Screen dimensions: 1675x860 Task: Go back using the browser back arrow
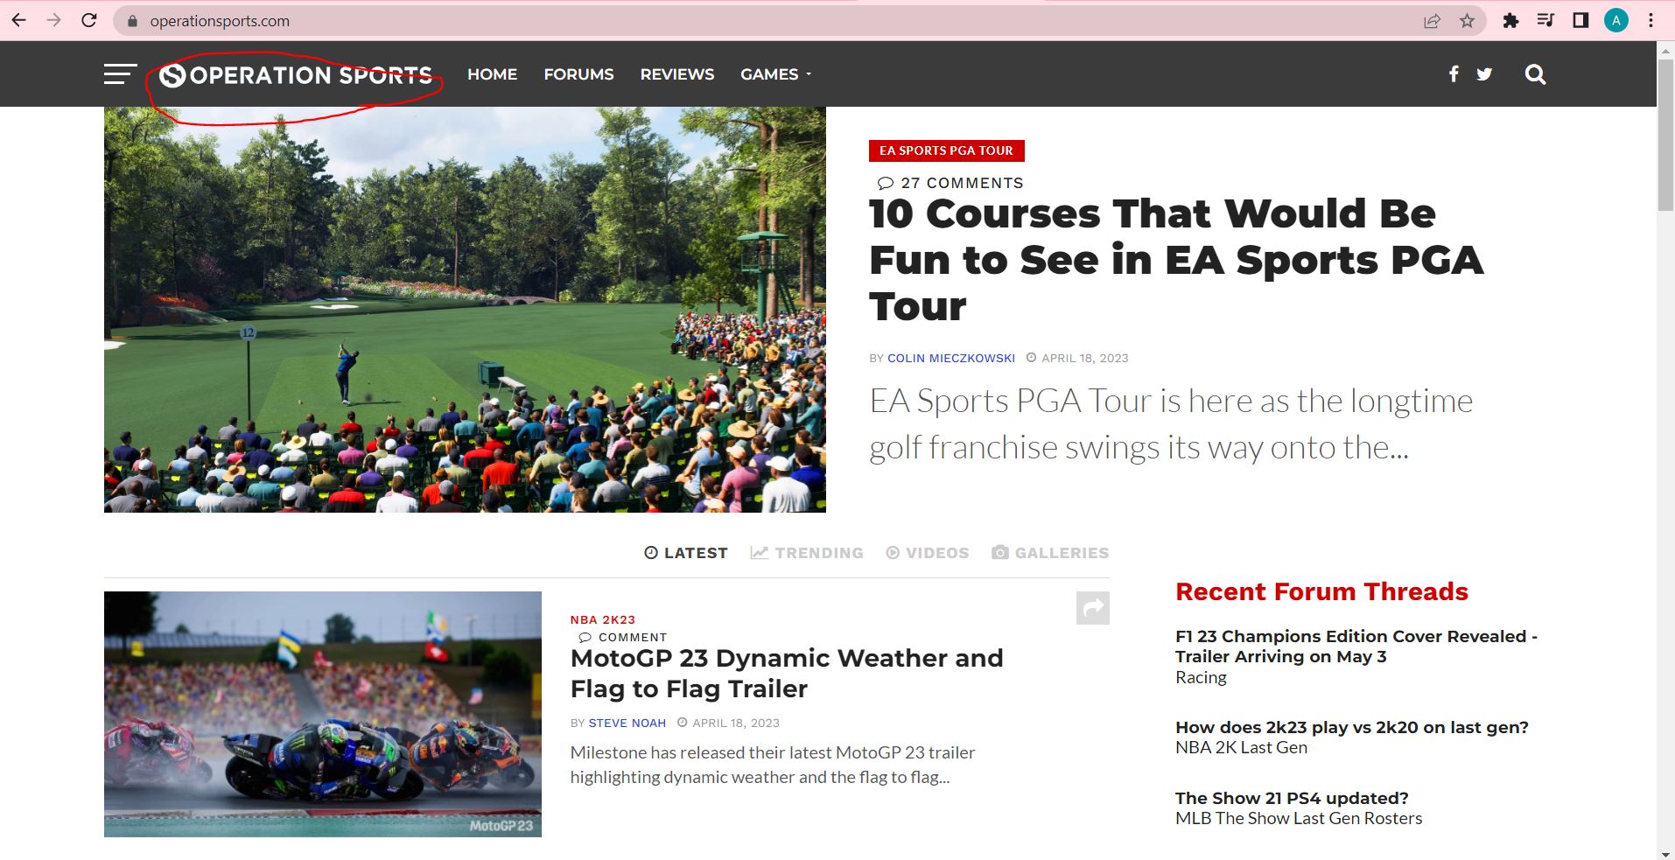click(x=18, y=20)
